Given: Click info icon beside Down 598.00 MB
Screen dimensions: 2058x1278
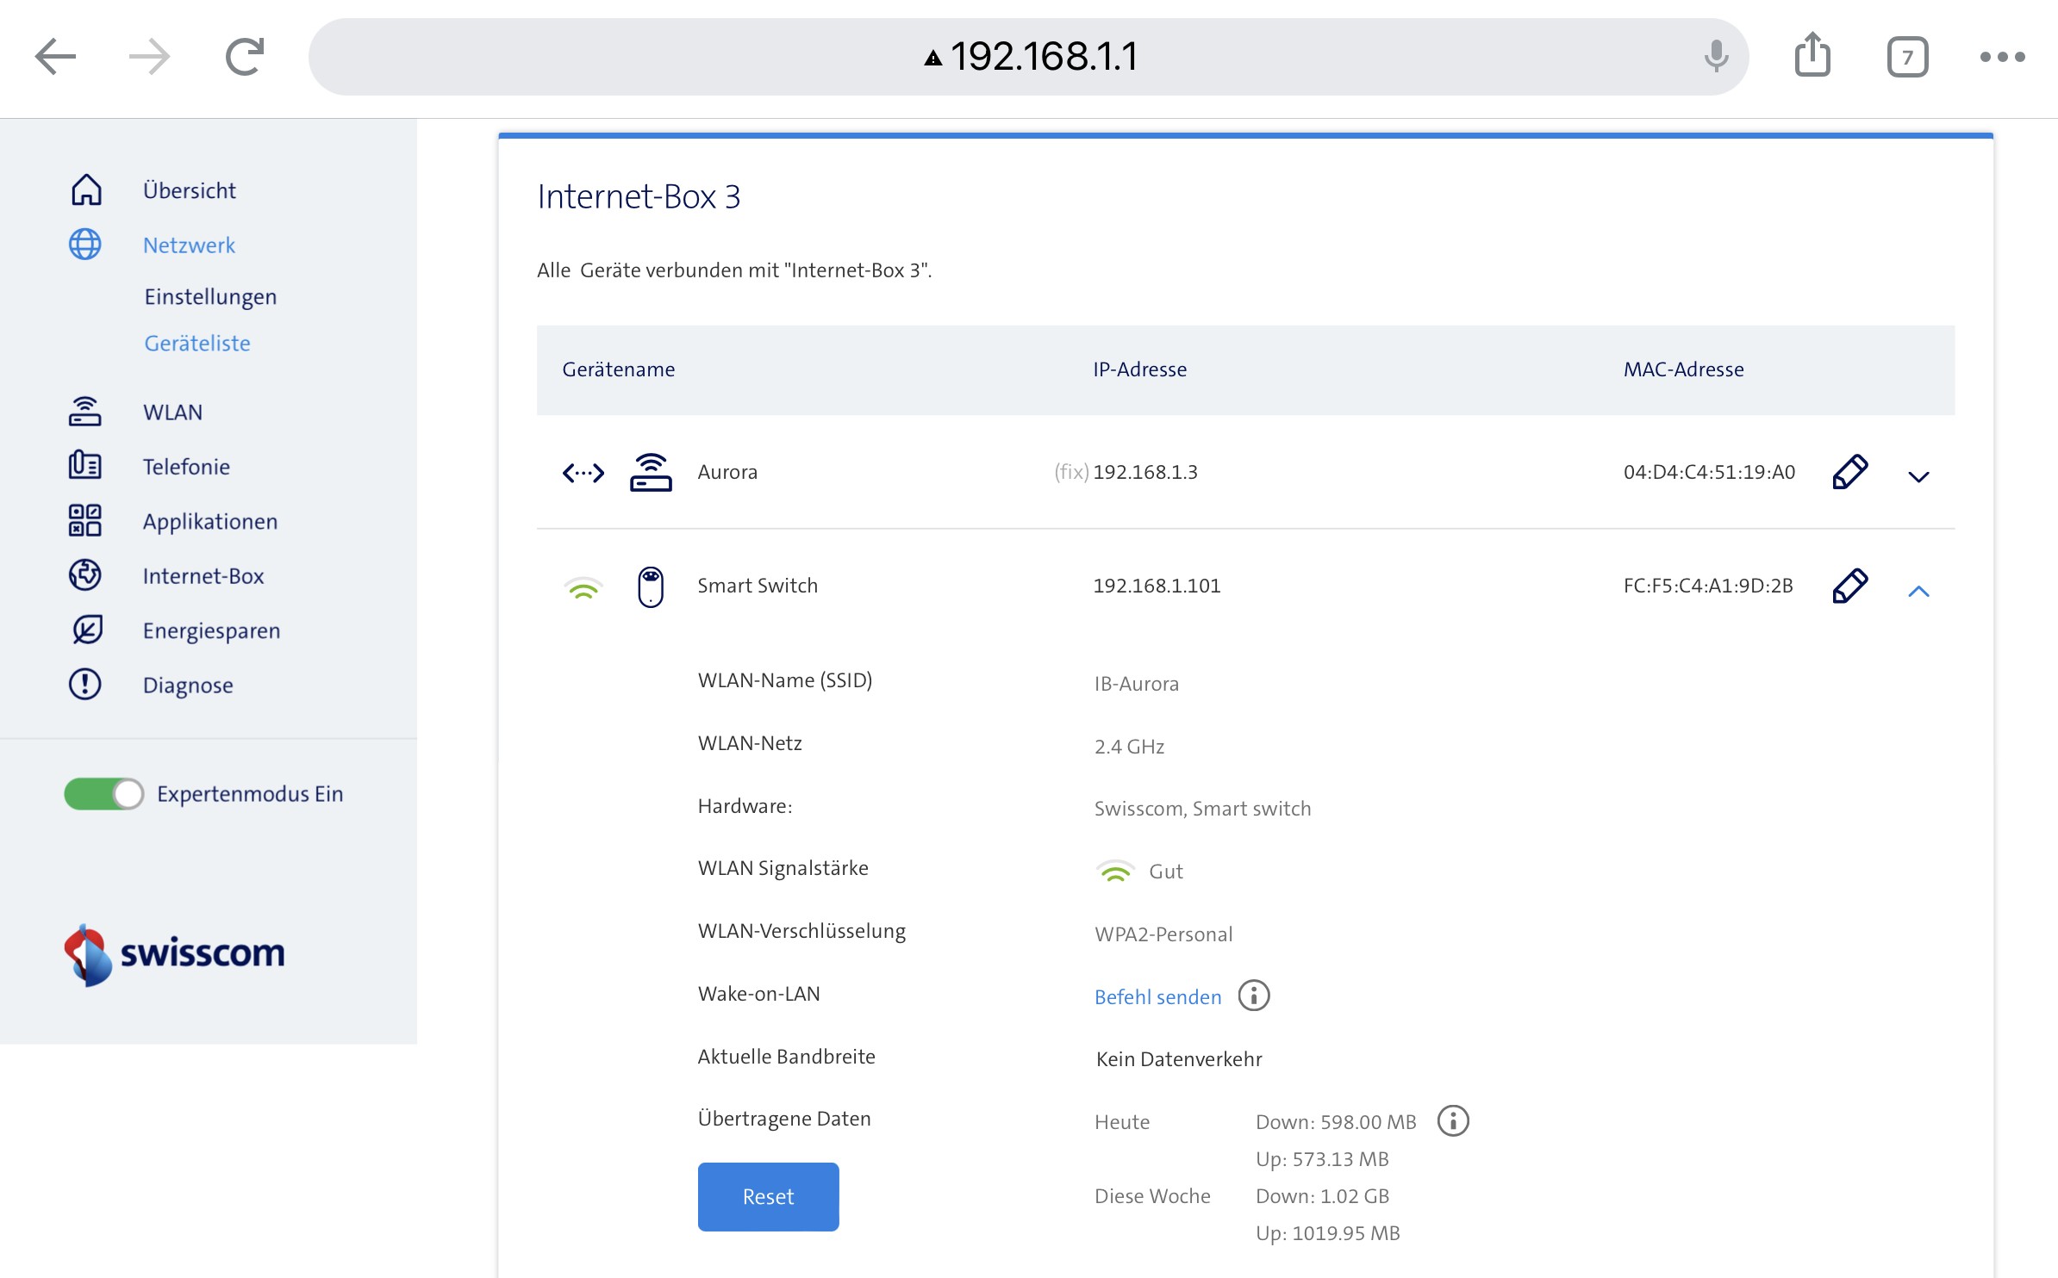Looking at the screenshot, I should [1453, 1121].
